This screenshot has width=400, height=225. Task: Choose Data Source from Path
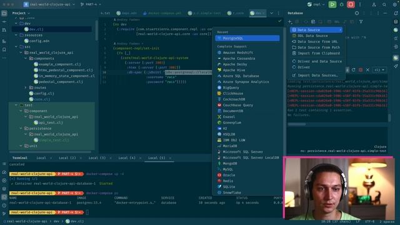tap(316, 47)
